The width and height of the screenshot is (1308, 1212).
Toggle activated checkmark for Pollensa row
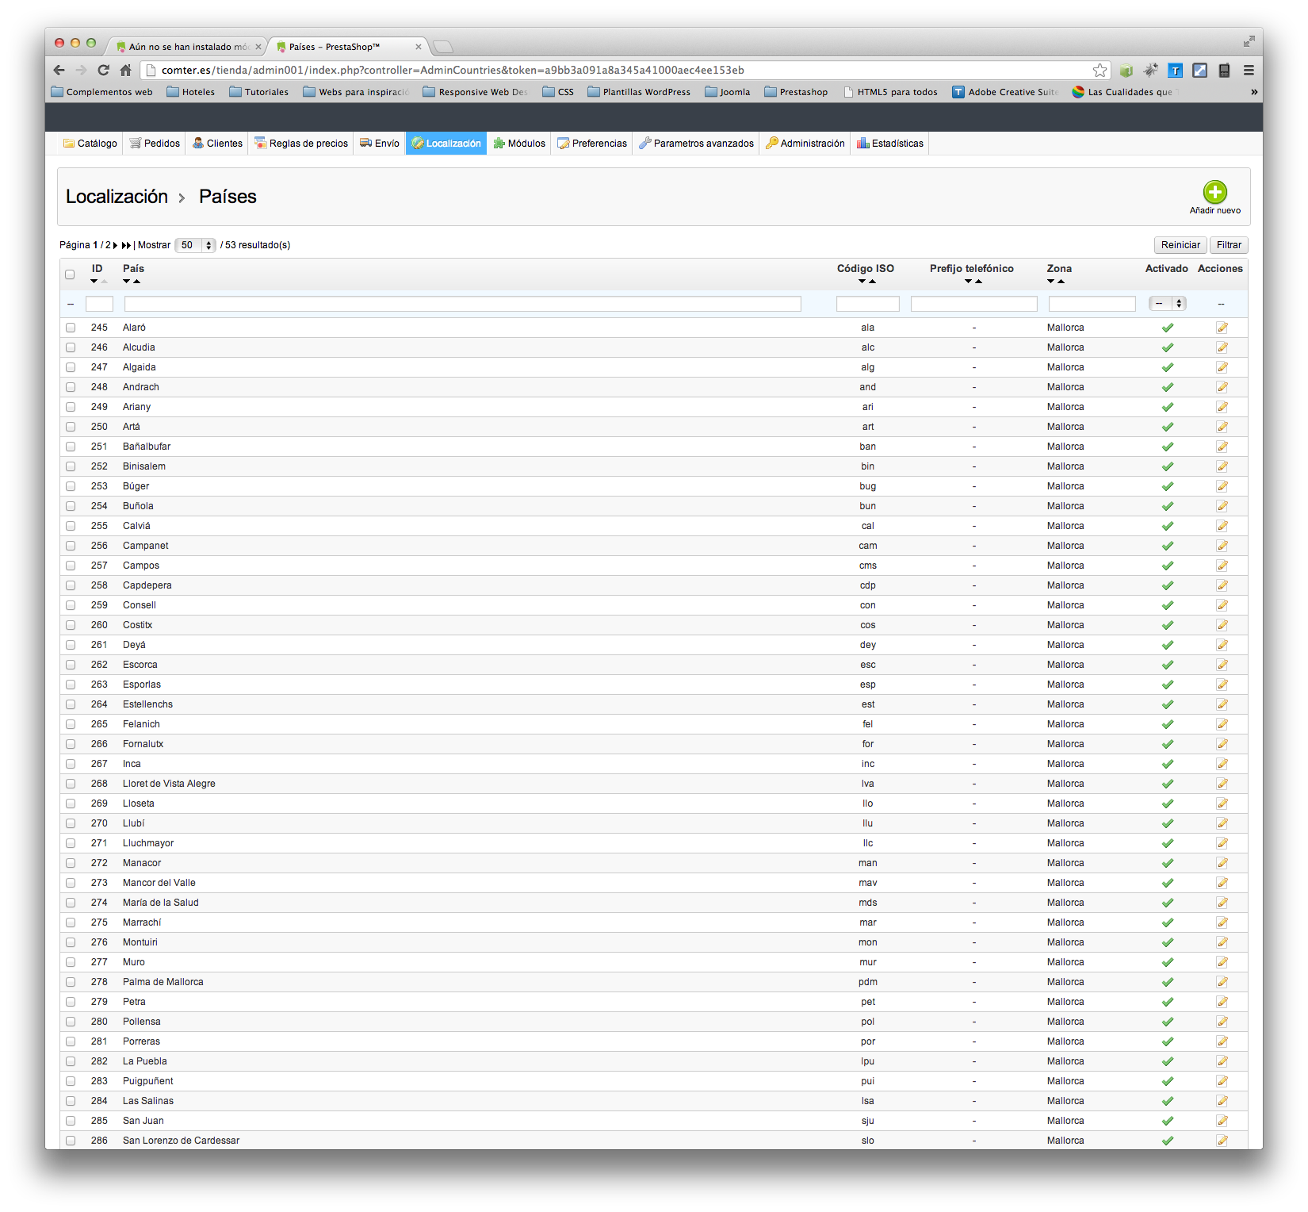coord(1167,1022)
